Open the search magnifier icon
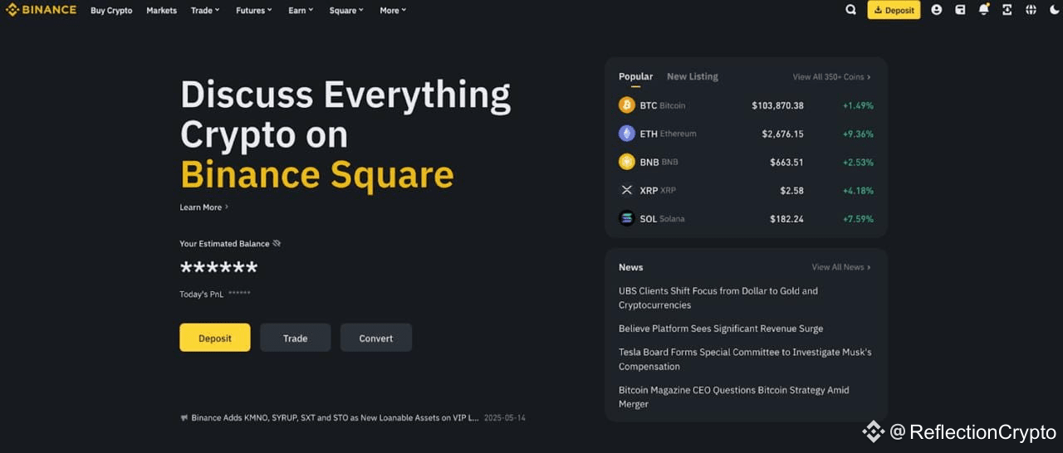 tap(850, 10)
